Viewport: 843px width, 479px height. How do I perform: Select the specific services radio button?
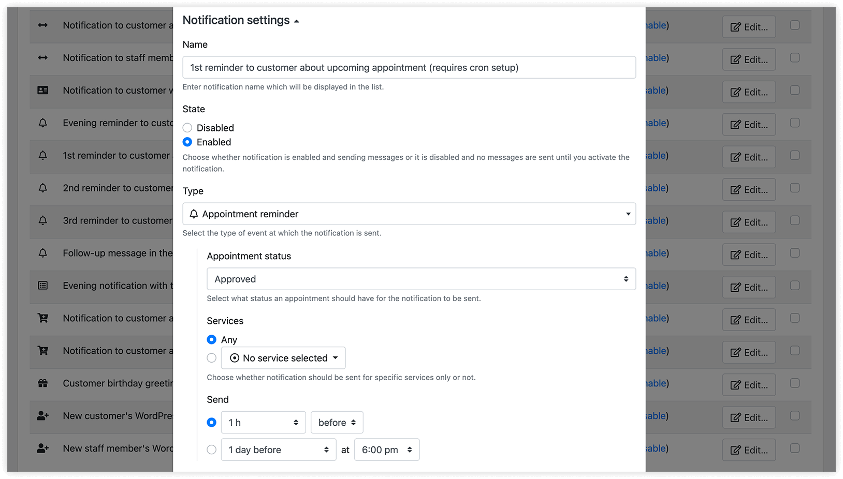[212, 358]
